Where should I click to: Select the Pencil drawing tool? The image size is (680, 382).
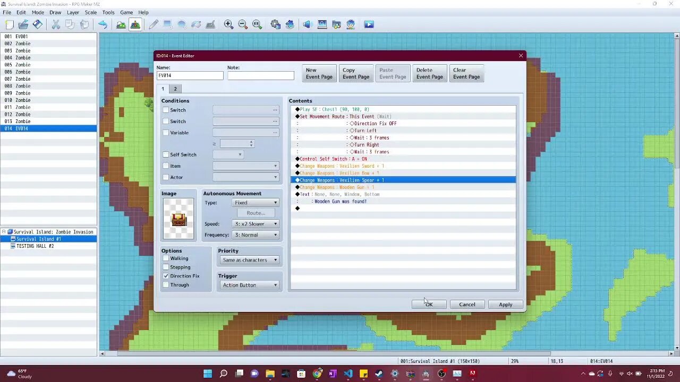153,24
